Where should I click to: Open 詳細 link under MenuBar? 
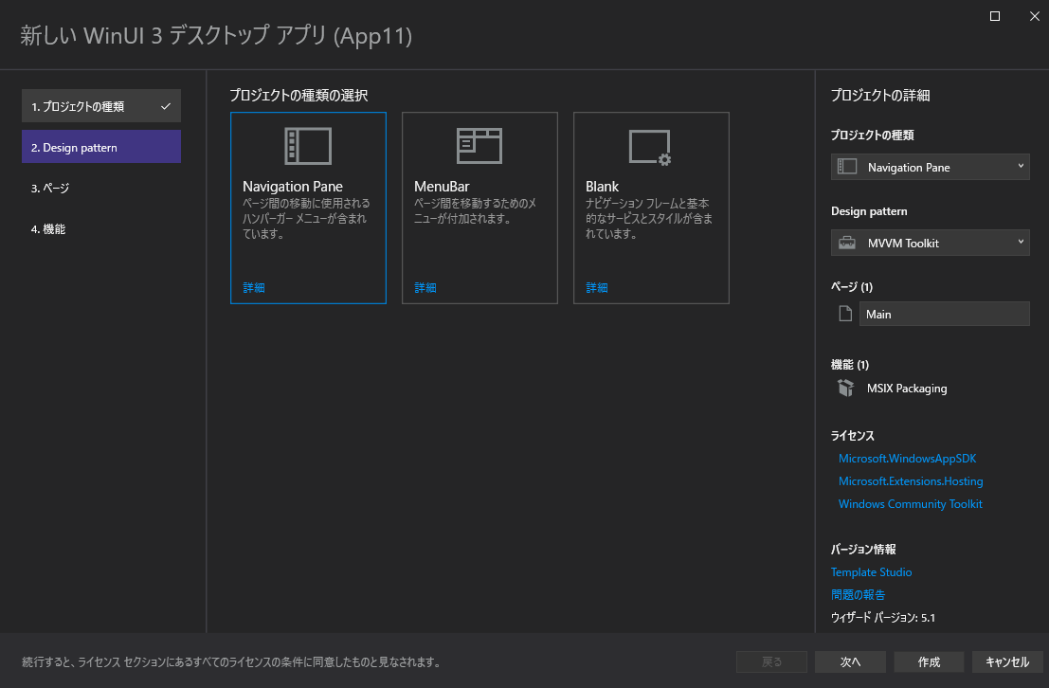tap(425, 288)
